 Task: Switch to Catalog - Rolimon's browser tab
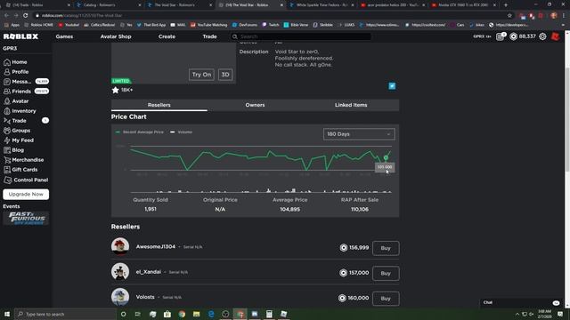109,5
